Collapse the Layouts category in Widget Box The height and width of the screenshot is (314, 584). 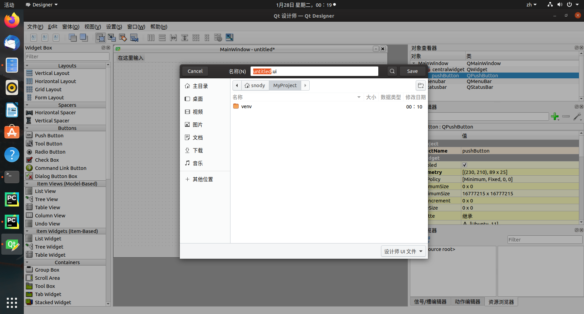pos(27,66)
